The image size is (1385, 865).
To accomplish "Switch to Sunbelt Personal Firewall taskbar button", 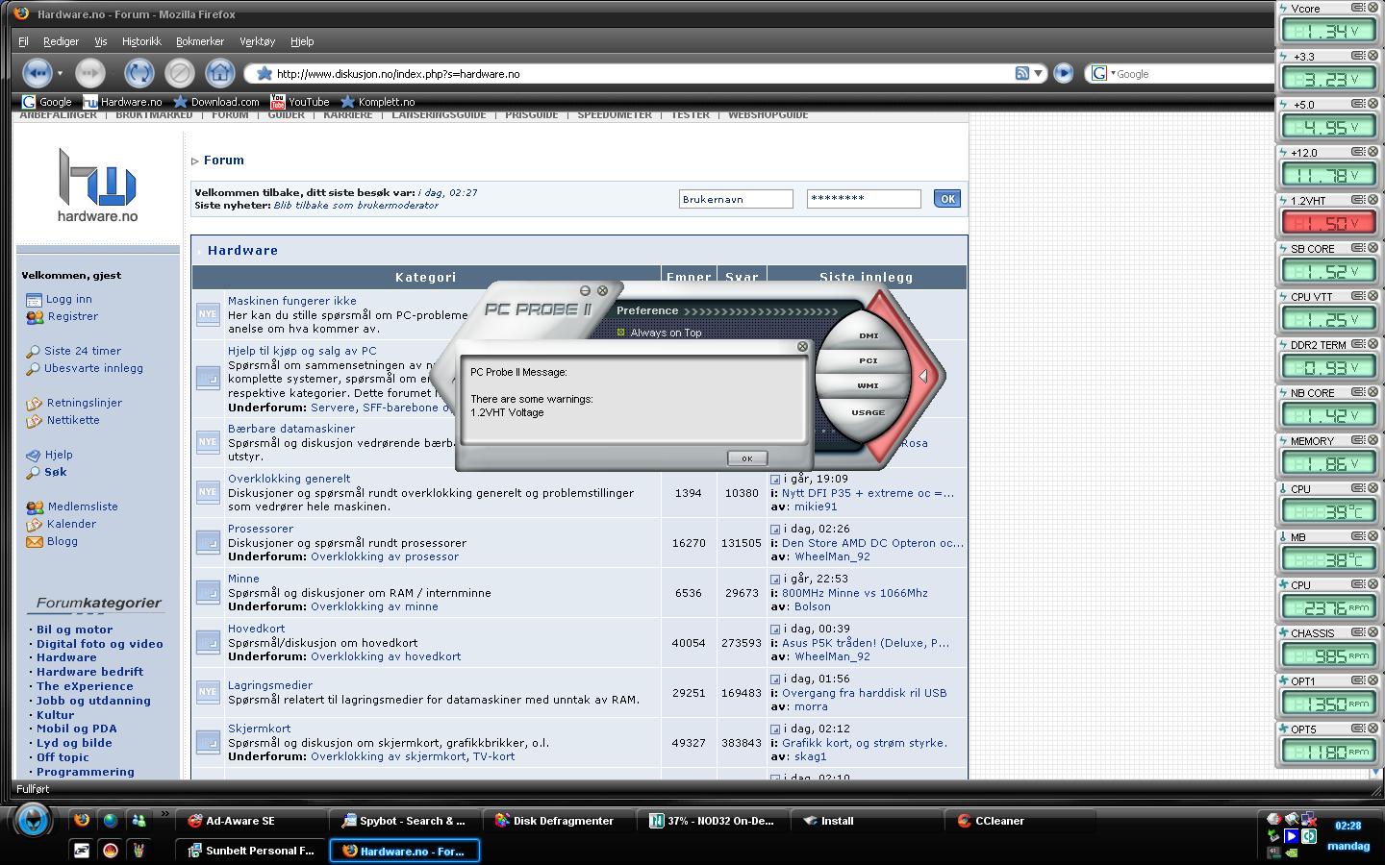I will click(x=251, y=851).
